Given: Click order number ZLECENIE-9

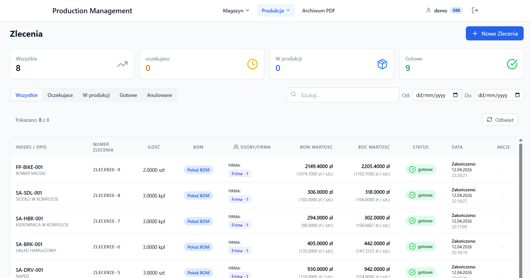Looking at the screenshot, I should [107, 170].
